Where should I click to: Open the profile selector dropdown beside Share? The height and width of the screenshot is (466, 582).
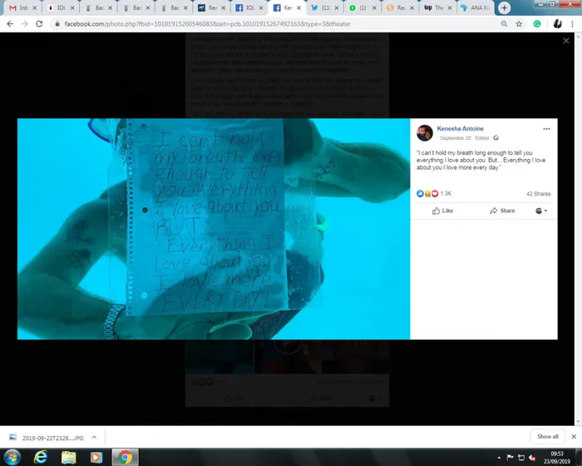[x=541, y=211]
